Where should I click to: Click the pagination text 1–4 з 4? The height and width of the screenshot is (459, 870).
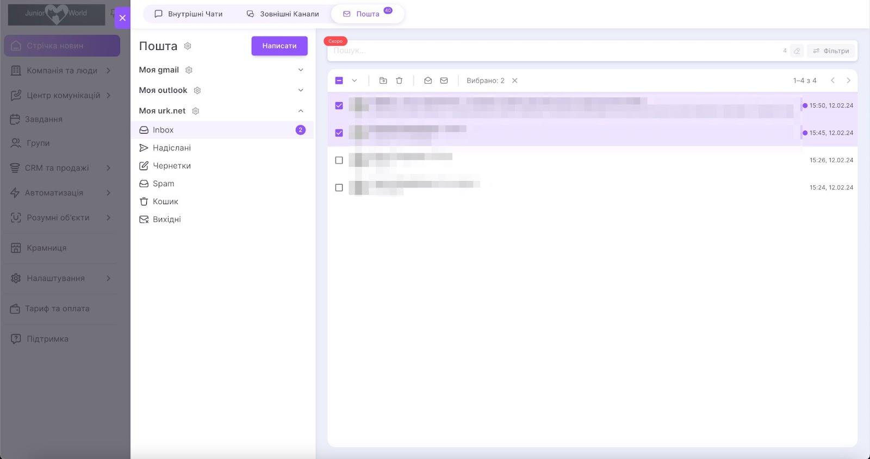[805, 80]
